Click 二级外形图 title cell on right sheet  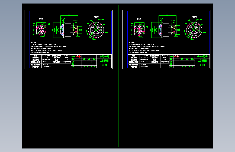tap(202, 61)
